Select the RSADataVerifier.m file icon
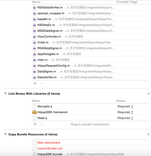The height and width of the screenshot is (156, 151). point(35,8)
